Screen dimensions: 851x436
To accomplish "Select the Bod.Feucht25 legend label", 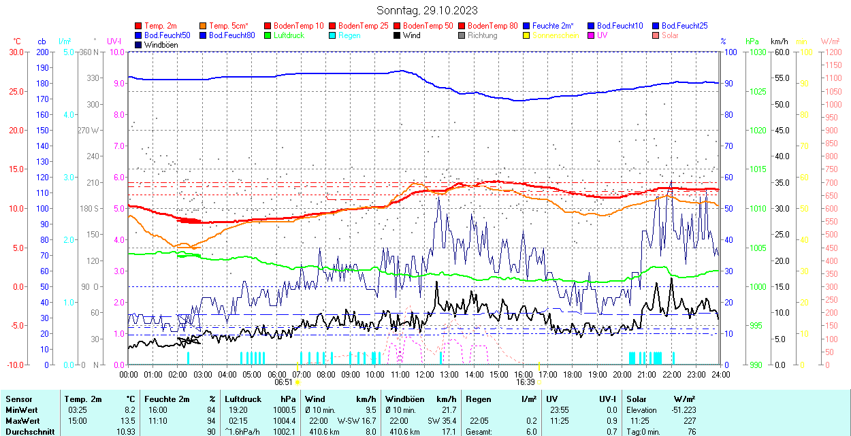I will (x=684, y=26).
